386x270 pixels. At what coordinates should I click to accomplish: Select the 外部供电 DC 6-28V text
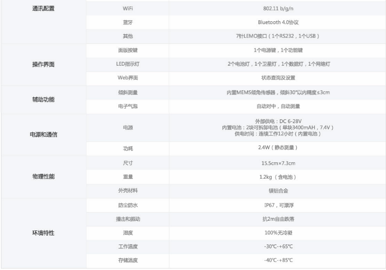[x=278, y=121]
